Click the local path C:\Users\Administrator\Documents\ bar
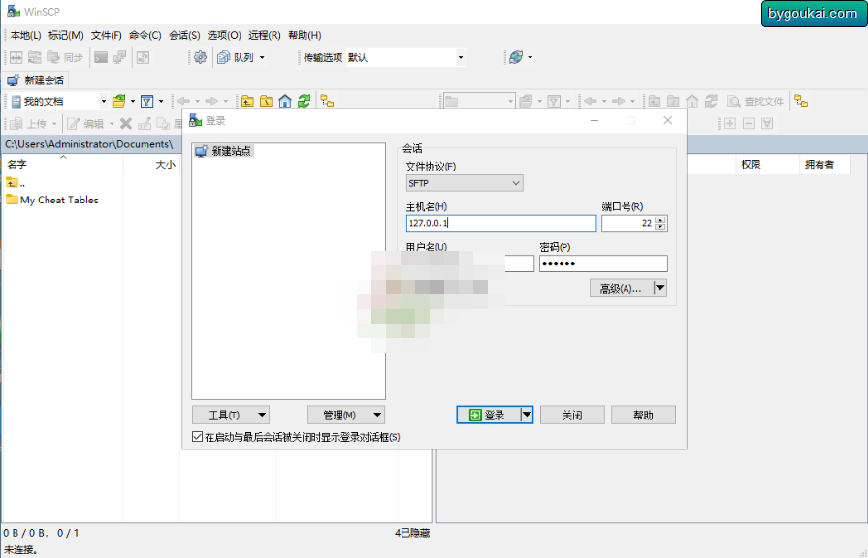Screen dimensions: 868x558 [x=89, y=144]
